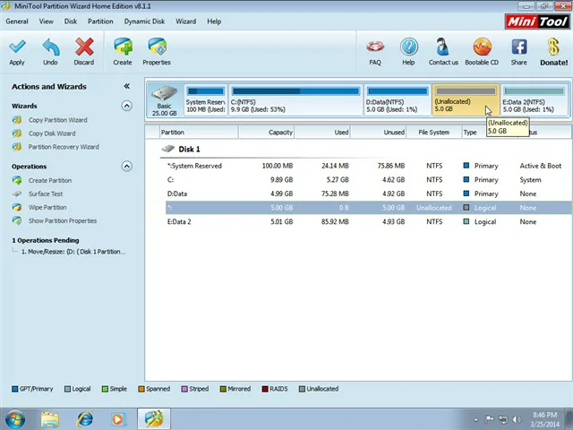Screen dimensions: 573x430
Task: Click Wipe Partition in Operations
Action: [47, 207]
